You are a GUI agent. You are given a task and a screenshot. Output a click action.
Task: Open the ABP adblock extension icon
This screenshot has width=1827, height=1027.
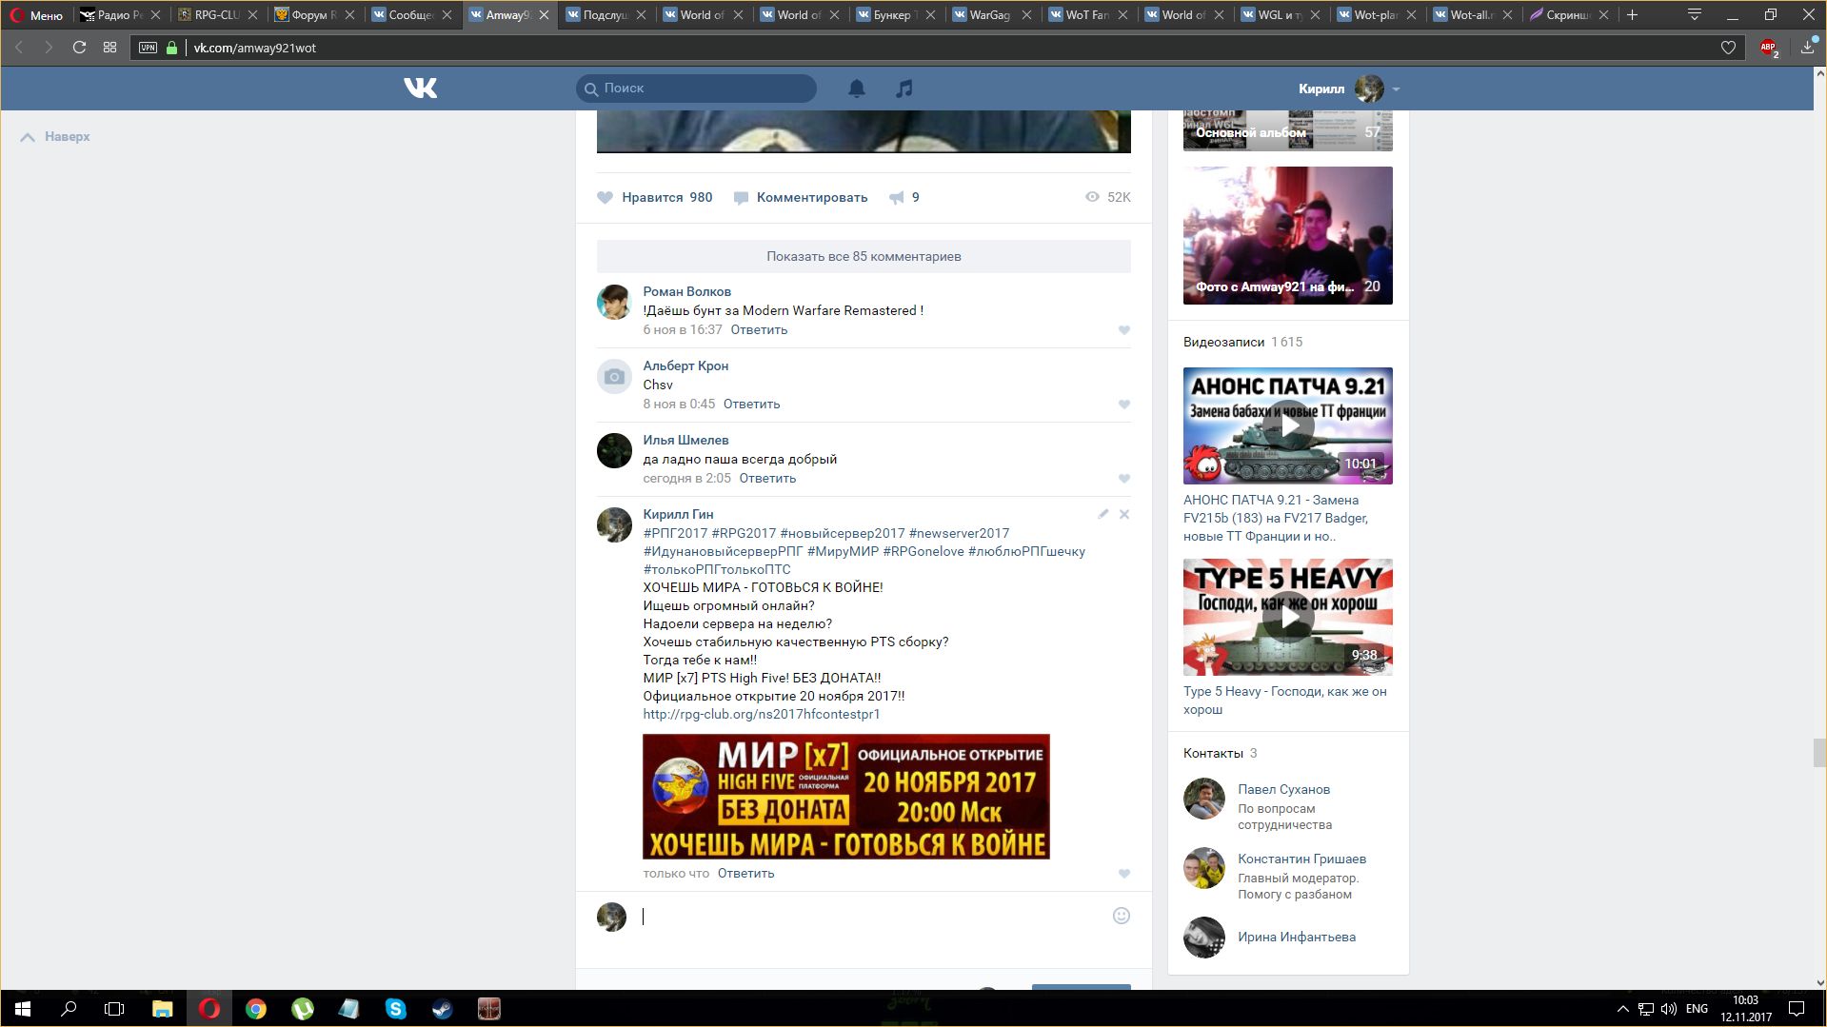point(1769,48)
